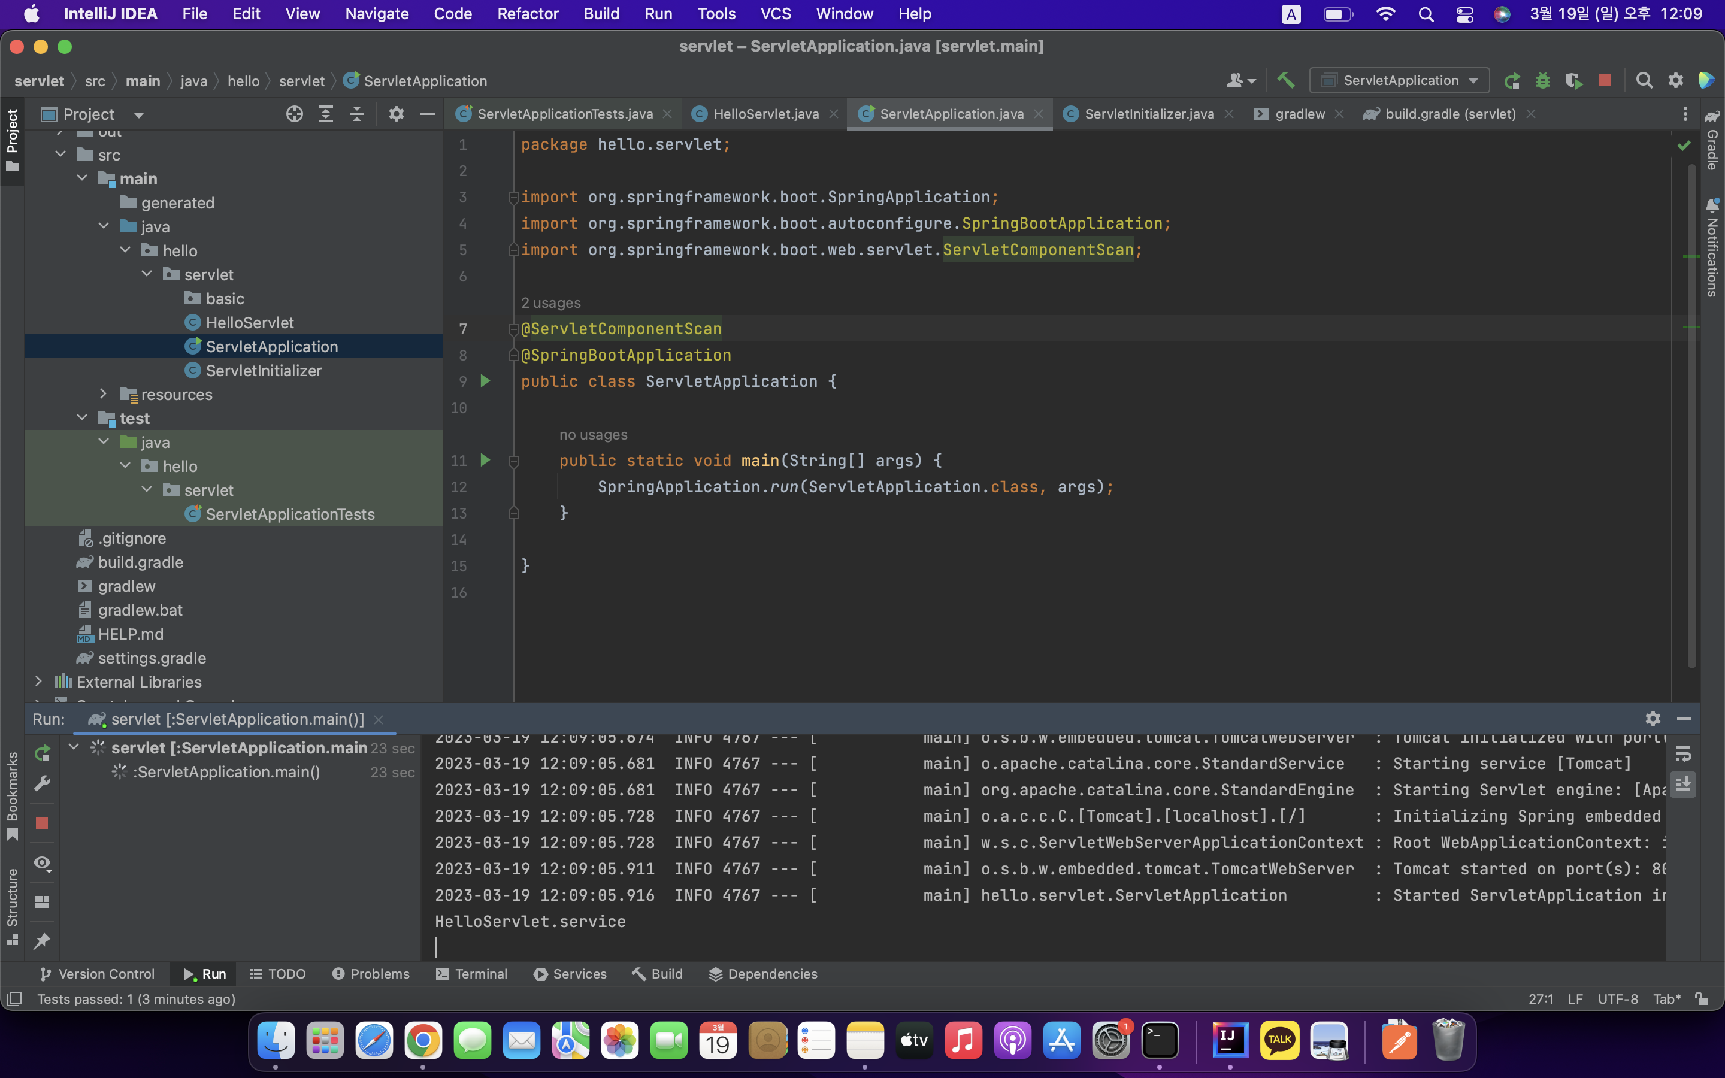Expand the resources folder

pyautogui.click(x=104, y=393)
